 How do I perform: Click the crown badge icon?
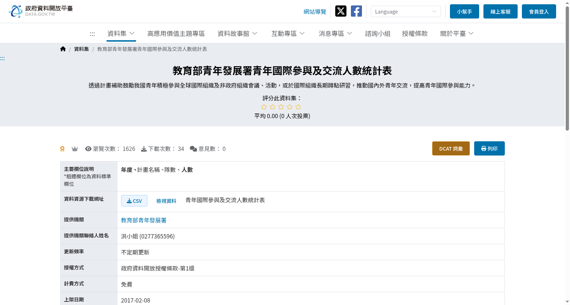75,149
